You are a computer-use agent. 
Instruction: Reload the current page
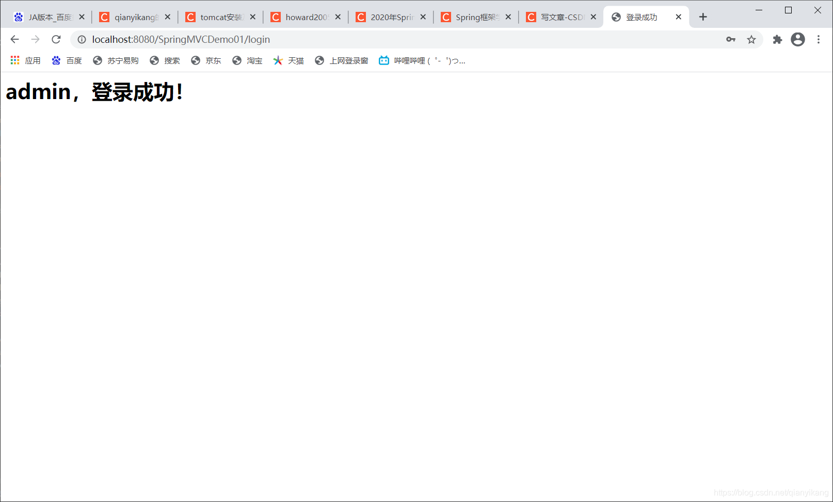pos(56,39)
